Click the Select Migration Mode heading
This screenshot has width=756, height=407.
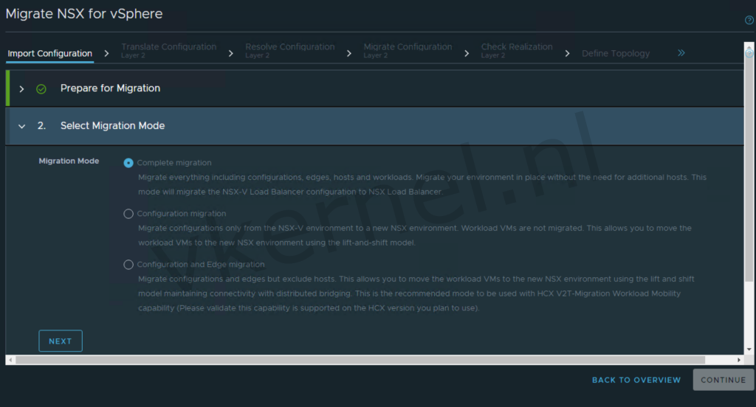coord(112,125)
